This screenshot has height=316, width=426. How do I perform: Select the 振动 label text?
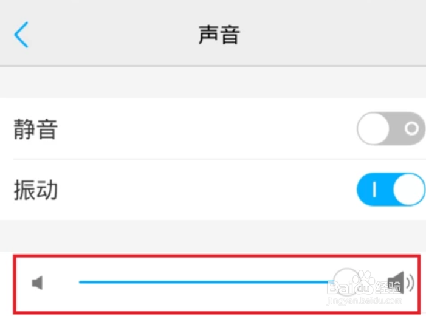(36, 190)
